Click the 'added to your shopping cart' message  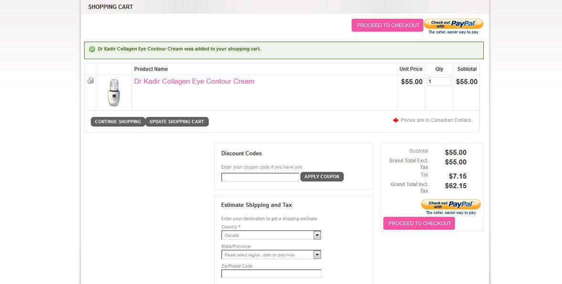coord(179,49)
